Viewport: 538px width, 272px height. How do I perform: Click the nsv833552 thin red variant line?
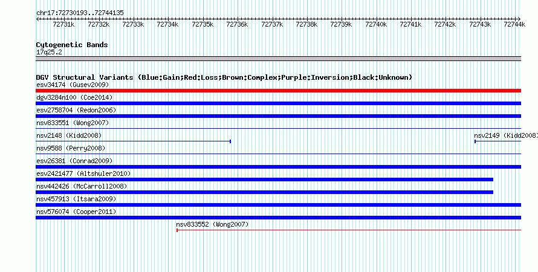pyautogui.click(x=349, y=230)
